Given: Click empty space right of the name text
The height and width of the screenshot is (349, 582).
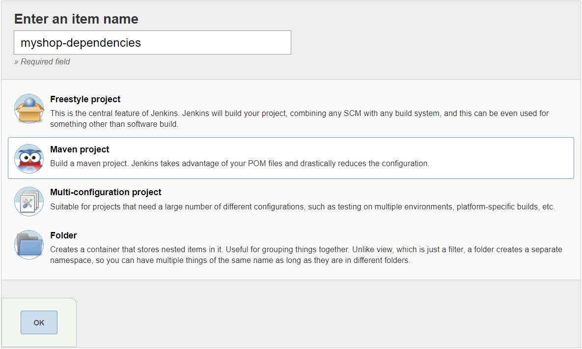Looking at the screenshot, I should (x=221, y=43).
